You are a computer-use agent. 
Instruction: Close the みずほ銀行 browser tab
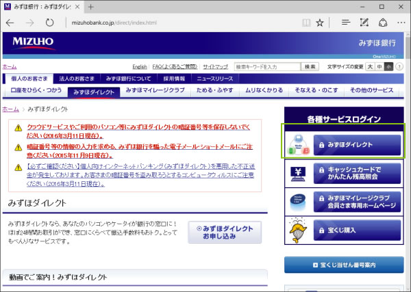point(77,7)
